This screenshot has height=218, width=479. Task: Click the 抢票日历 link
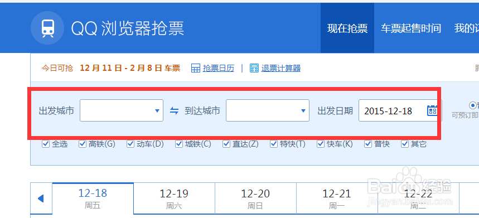click(219, 69)
